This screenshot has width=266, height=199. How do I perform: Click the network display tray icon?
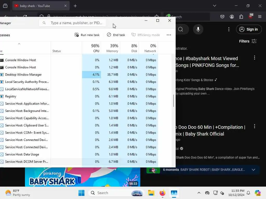215,193
